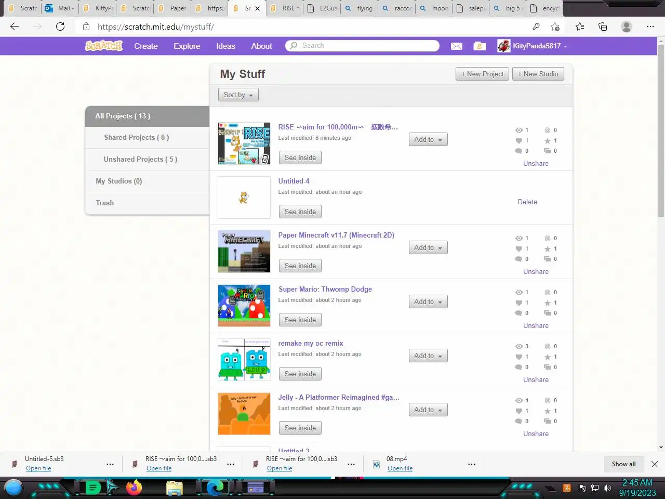
Task: Reload the page with refresh icon
Action: pos(60,27)
